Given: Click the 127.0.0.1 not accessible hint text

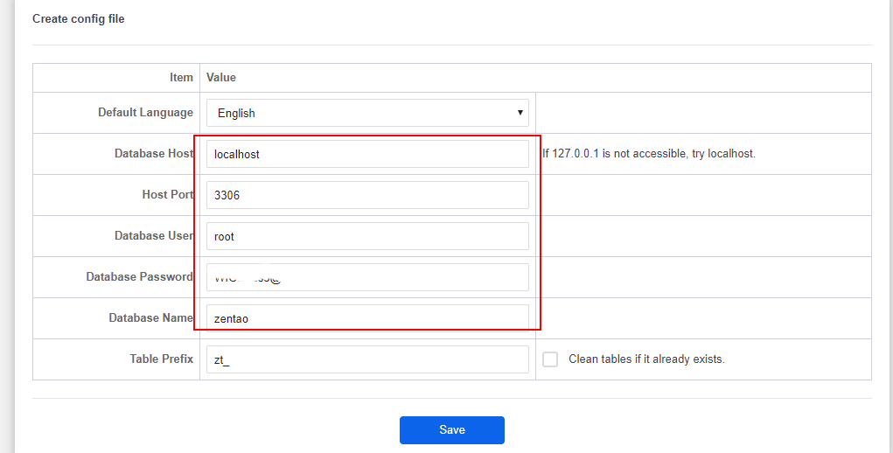Looking at the screenshot, I should point(648,154).
